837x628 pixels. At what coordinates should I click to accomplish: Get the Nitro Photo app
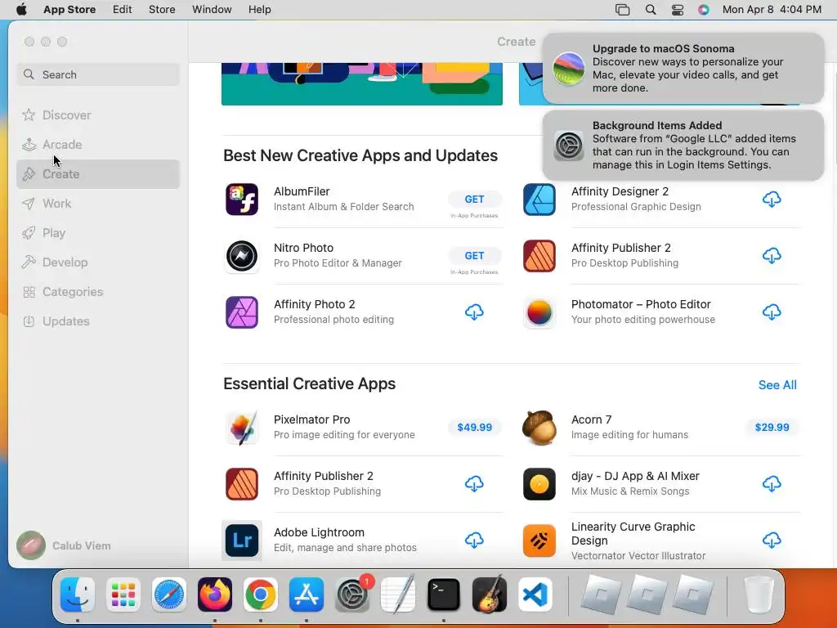coord(474,256)
